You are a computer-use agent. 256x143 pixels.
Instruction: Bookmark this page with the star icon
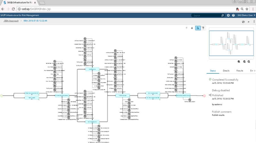tap(247, 9)
